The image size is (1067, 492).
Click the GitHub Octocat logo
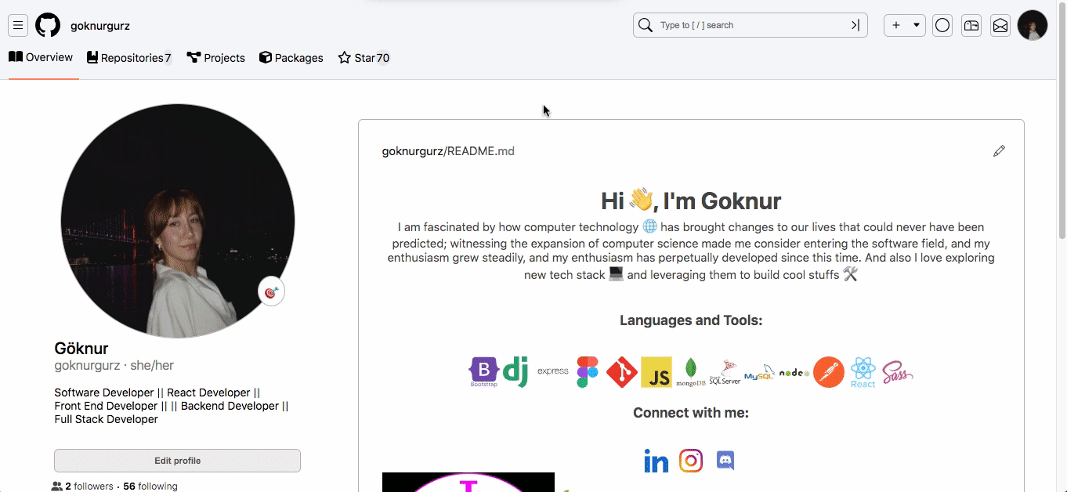click(x=48, y=26)
